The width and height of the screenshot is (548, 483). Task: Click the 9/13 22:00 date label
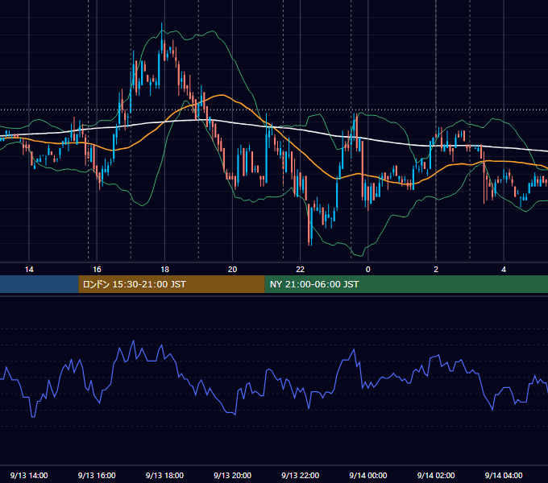[x=301, y=475]
